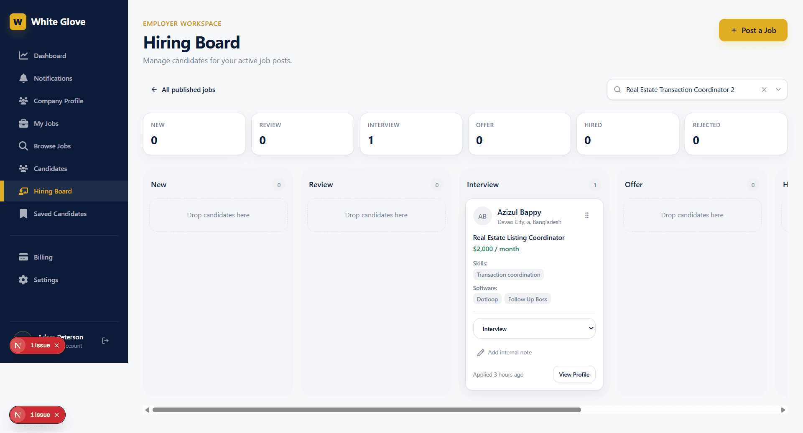The width and height of the screenshot is (803, 433).
Task: Click View Profile button
Action: click(574, 374)
